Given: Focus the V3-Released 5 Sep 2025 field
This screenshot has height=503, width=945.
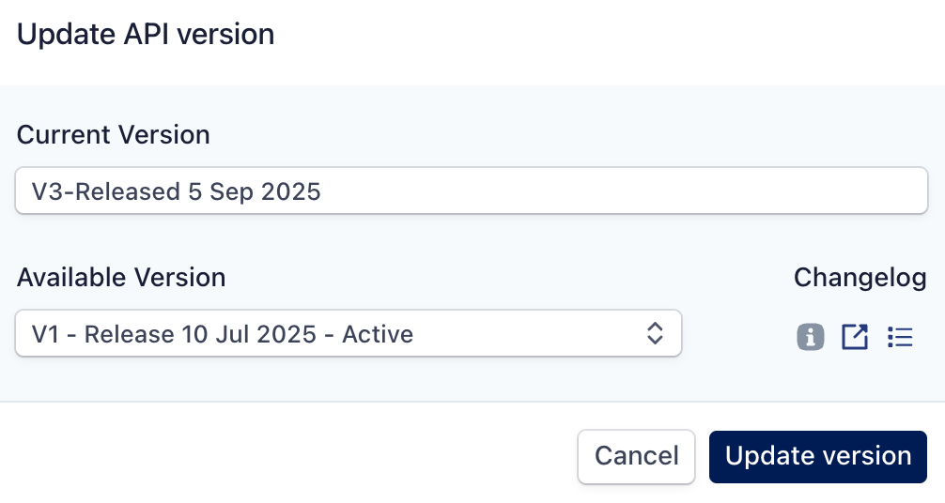Looking at the screenshot, I should coord(472,191).
